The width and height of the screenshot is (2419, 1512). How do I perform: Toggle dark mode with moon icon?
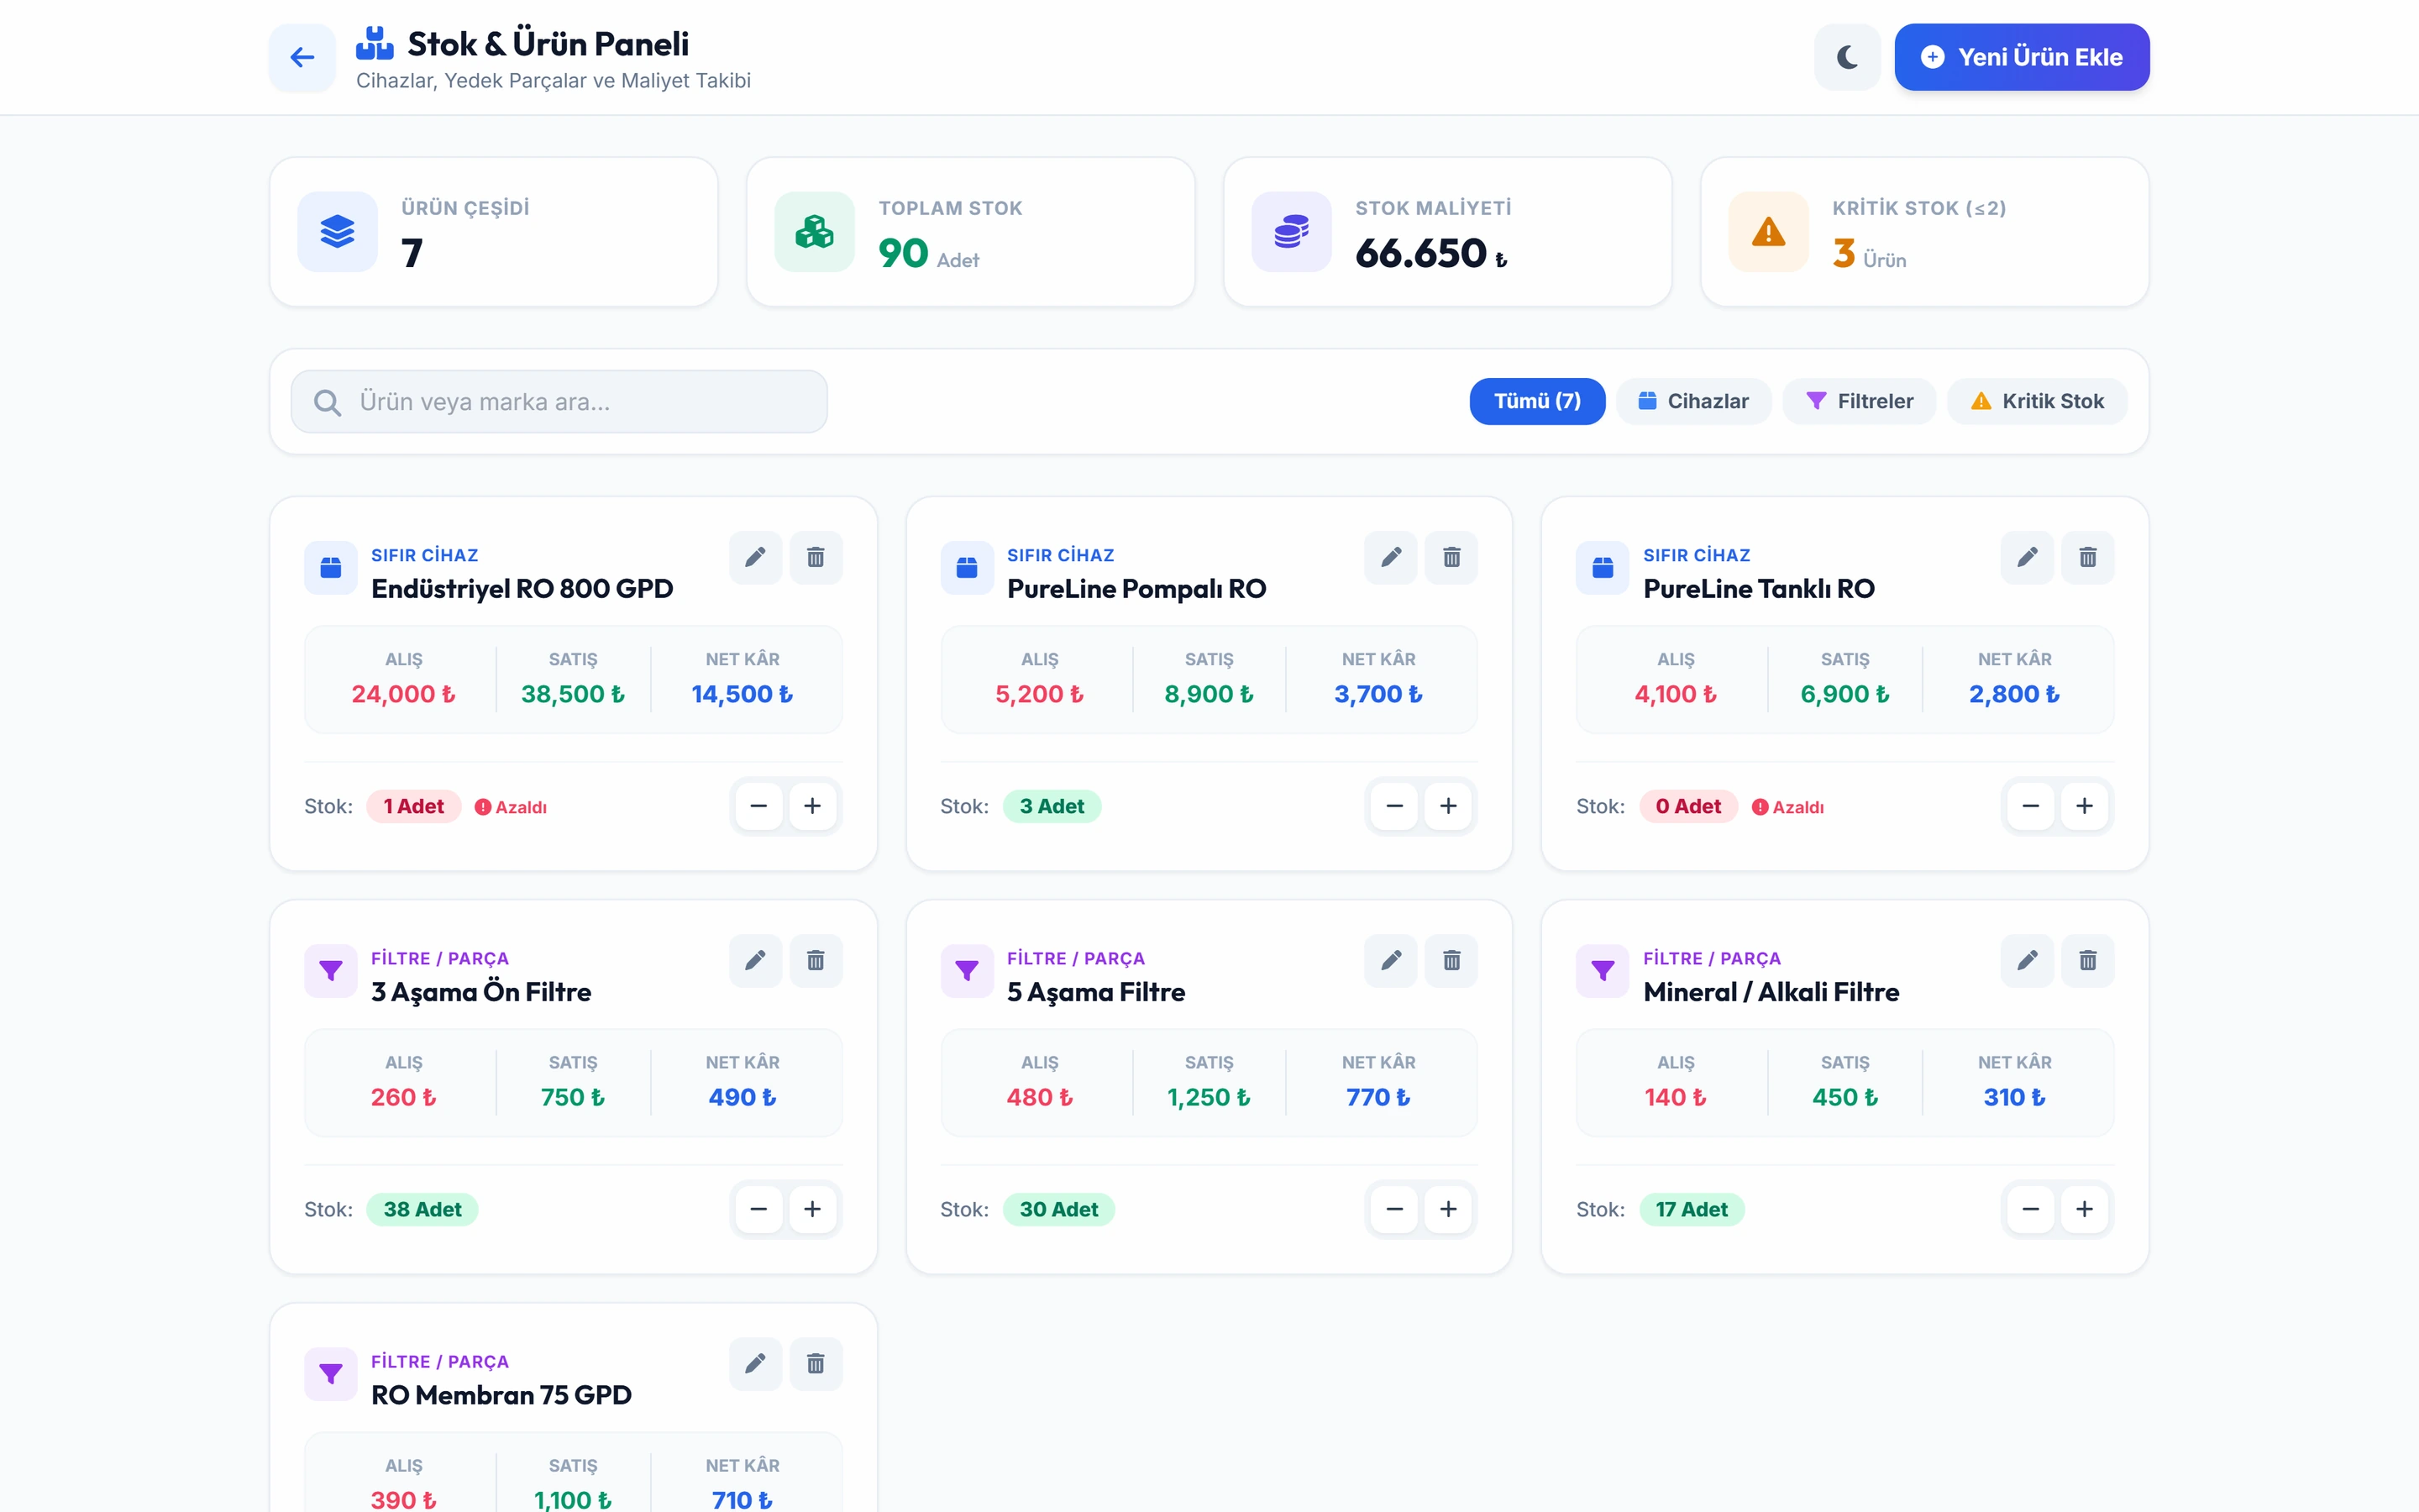[1847, 57]
